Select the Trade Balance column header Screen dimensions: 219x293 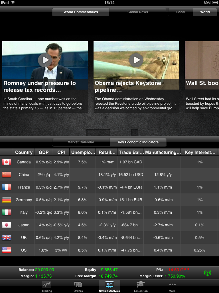[x=131, y=152]
